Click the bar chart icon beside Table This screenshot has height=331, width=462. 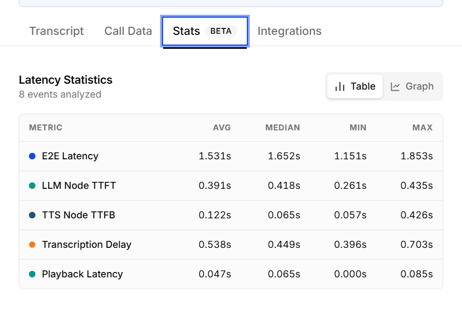click(x=340, y=86)
